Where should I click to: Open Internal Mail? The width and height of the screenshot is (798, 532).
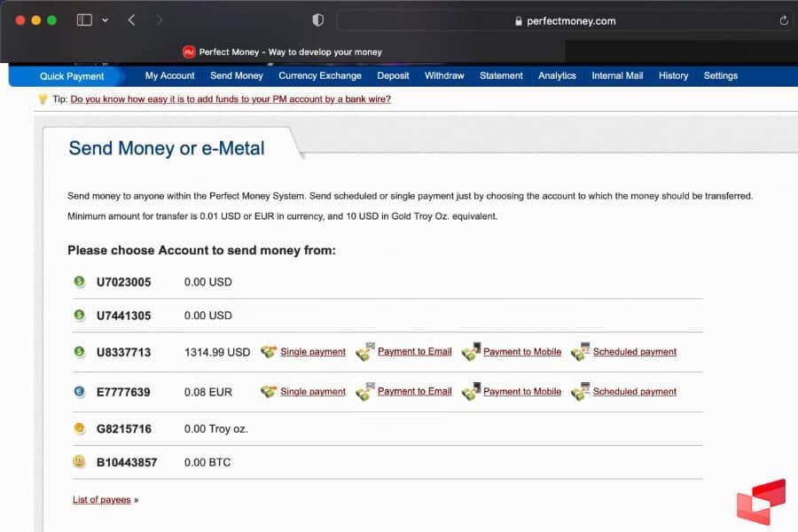pos(617,75)
